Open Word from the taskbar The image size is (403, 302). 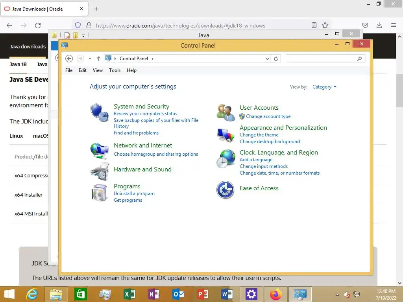click(227, 294)
